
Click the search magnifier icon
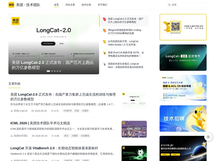point(169,5)
